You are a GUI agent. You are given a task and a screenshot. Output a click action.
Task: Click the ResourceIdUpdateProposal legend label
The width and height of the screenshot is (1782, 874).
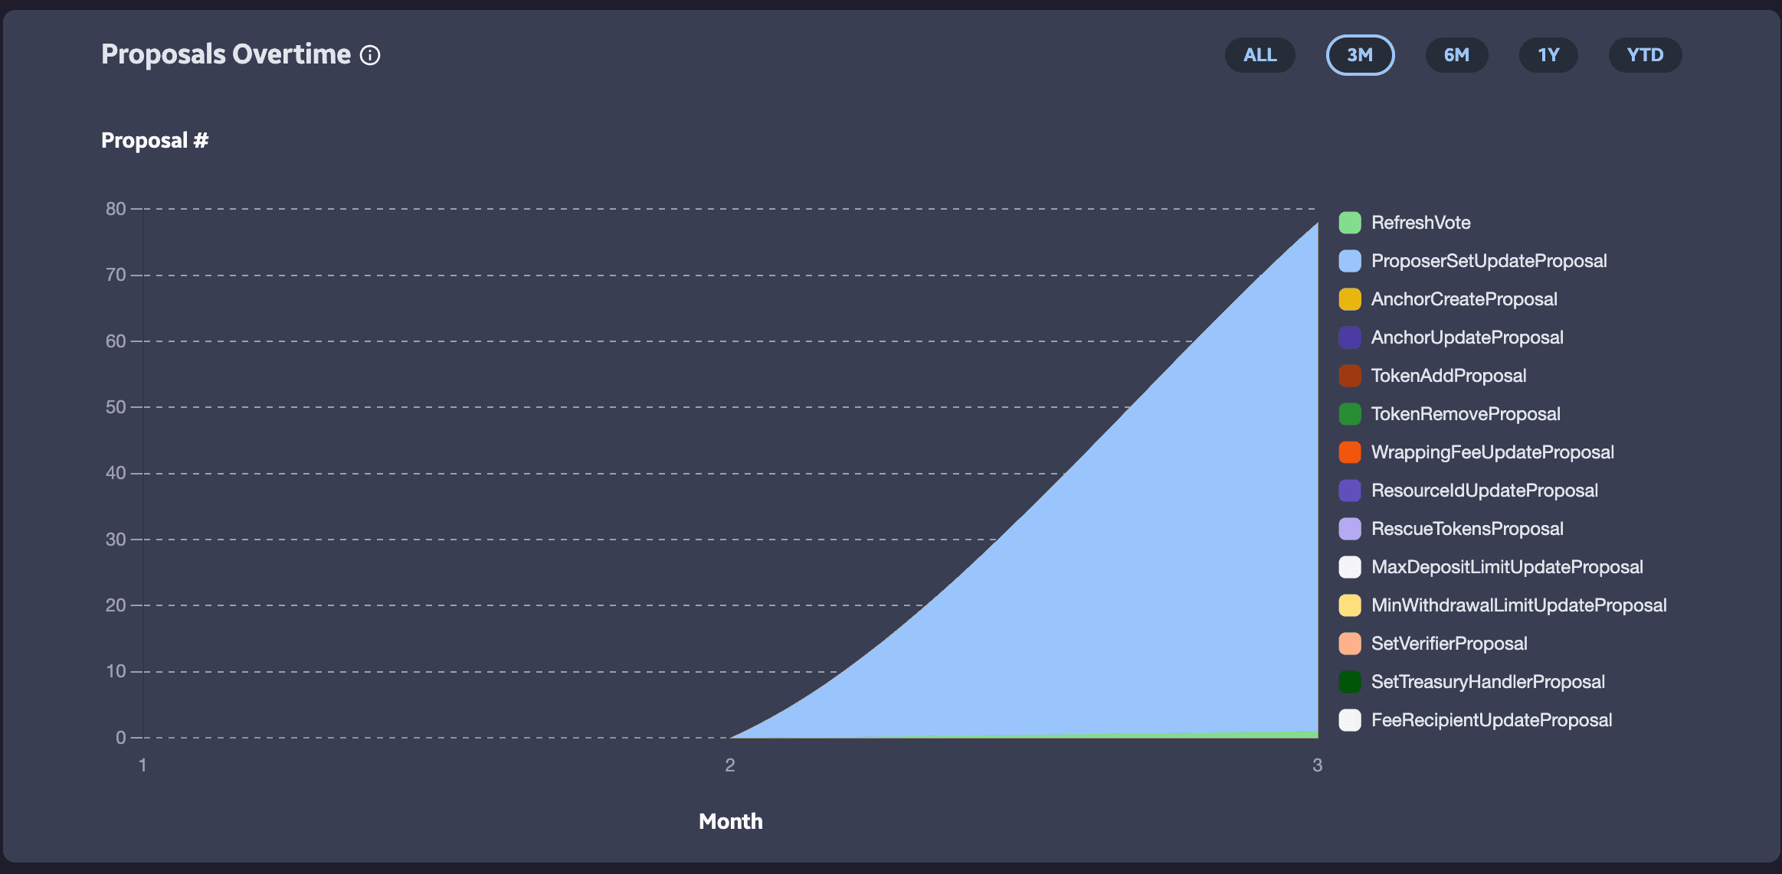coord(1484,491)
